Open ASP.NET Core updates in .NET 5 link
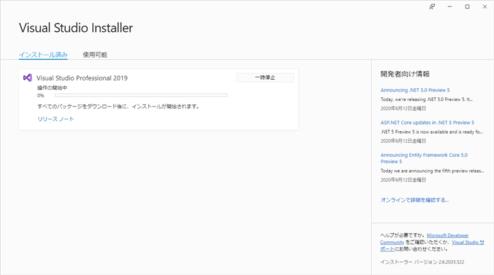Screen dimensions: 494x275 click(427, 123)
